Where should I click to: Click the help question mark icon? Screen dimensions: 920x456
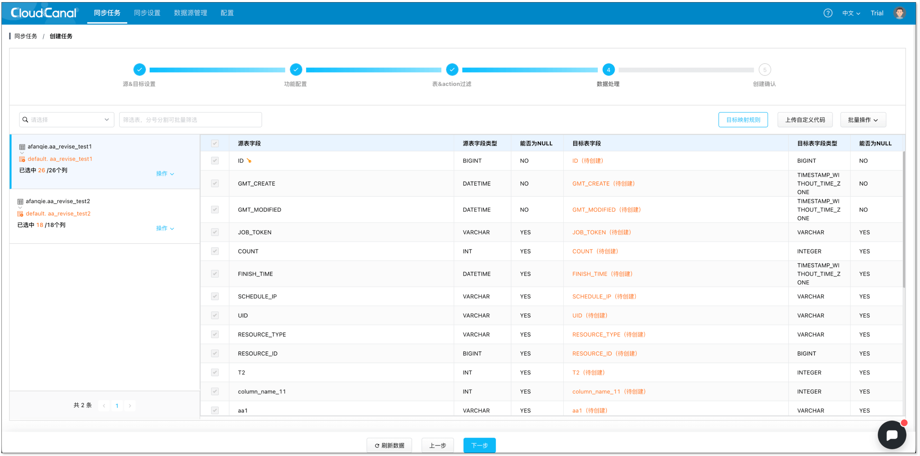click(828, 13)
